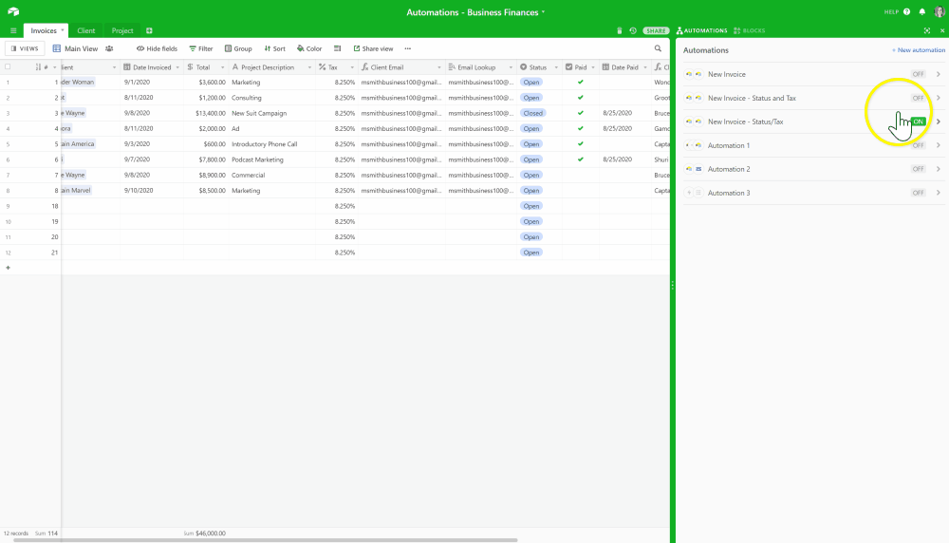
Task: Open the notifications bell icon
Action: click(921, 11)
